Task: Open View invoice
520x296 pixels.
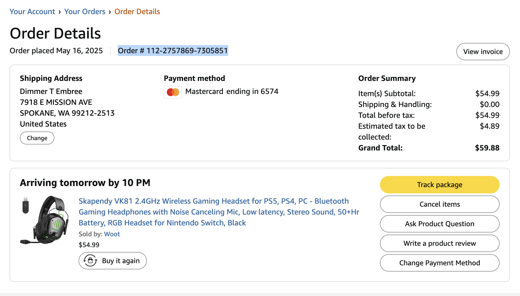Action: coord(483,52)
